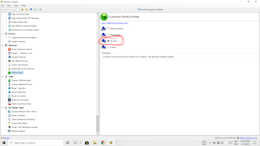This screenshot has width=260, height=146.
Task: Select Reset Local Group Policy icon
Action: pyautogui.click(x=9, y=104)
